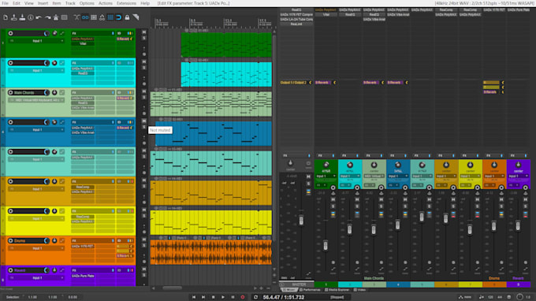Solo green track 1 in arrange view

point(144,38)
